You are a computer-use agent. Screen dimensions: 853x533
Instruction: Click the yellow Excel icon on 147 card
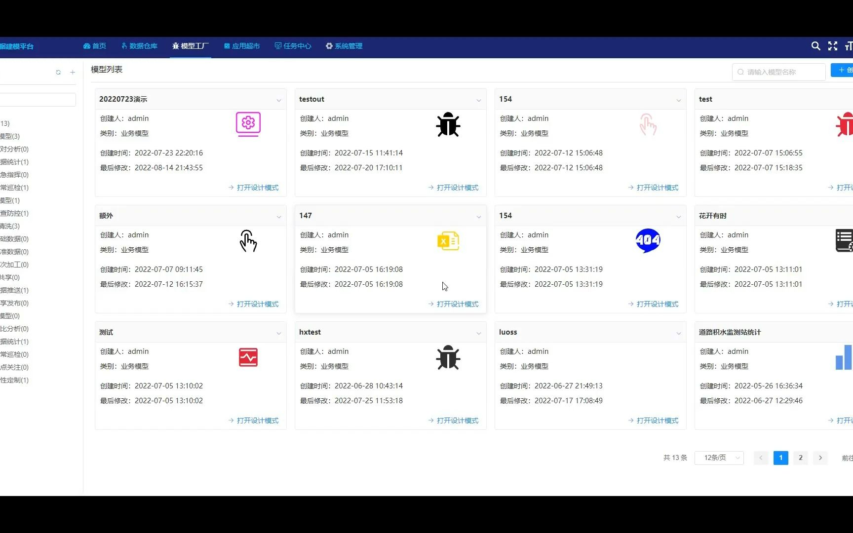(448, 241)
